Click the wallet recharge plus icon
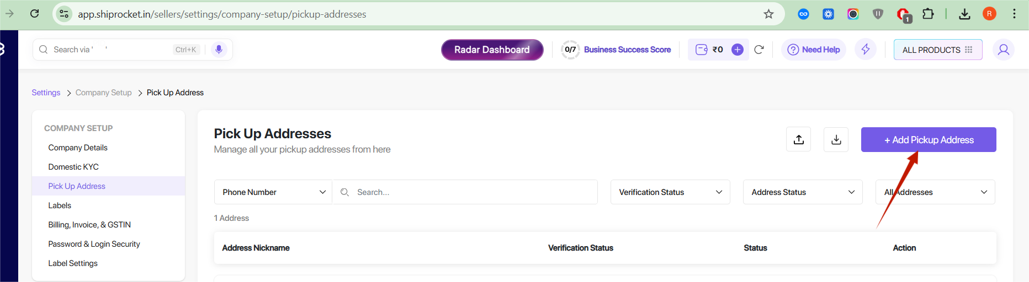1029x282 pixels. point(737,50)
